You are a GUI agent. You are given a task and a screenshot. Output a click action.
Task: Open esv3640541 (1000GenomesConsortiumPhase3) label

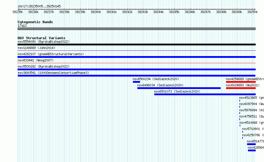pos(53,73)
